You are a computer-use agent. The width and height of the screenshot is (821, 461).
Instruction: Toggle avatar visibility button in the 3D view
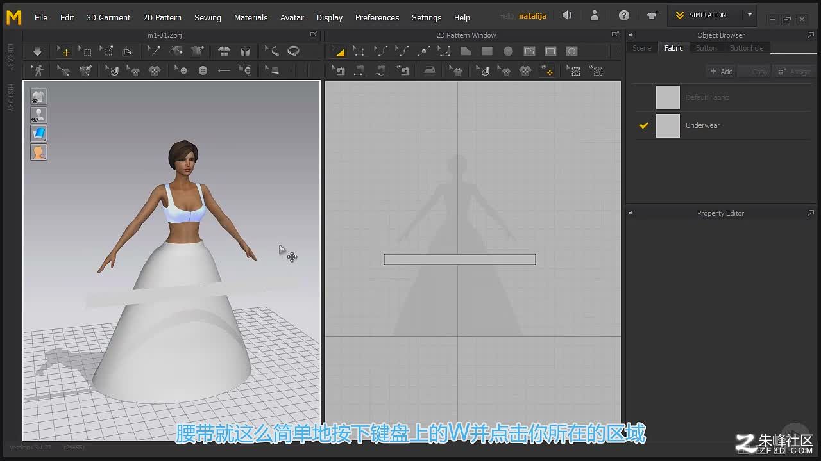coord(38,115)
